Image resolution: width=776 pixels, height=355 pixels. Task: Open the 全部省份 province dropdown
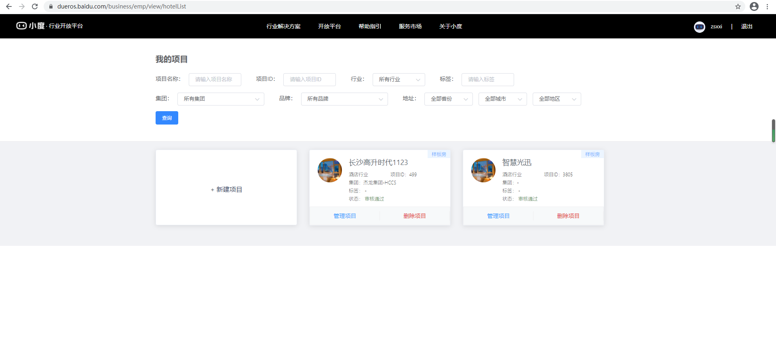coord(448,99)
